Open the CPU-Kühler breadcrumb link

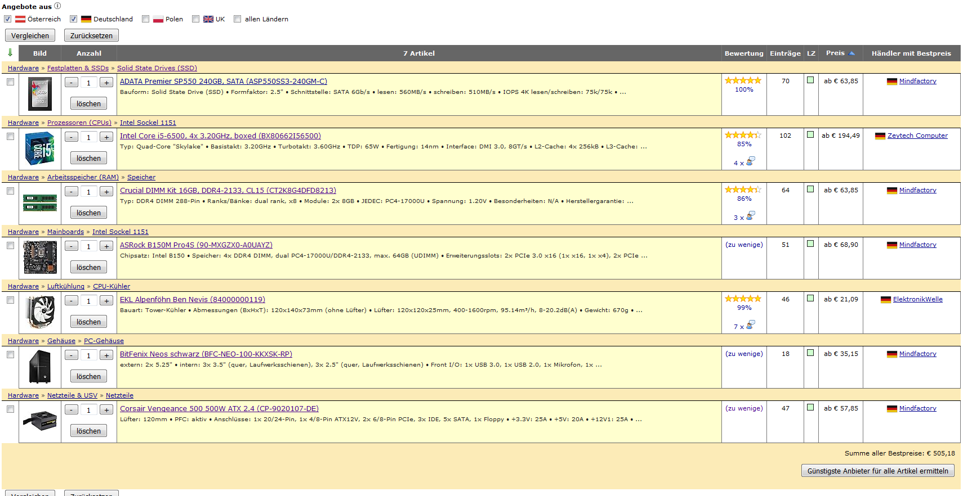coord(112,286)
